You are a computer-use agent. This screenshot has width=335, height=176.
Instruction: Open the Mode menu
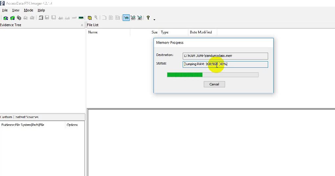(29, 10)
